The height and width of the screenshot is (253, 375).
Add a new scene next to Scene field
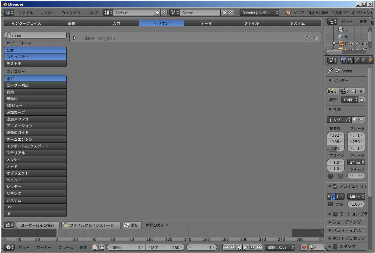tap(224, 13)
